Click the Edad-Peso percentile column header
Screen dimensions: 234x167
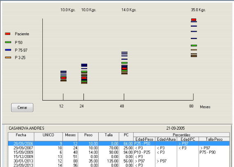[x=144, y=139]
